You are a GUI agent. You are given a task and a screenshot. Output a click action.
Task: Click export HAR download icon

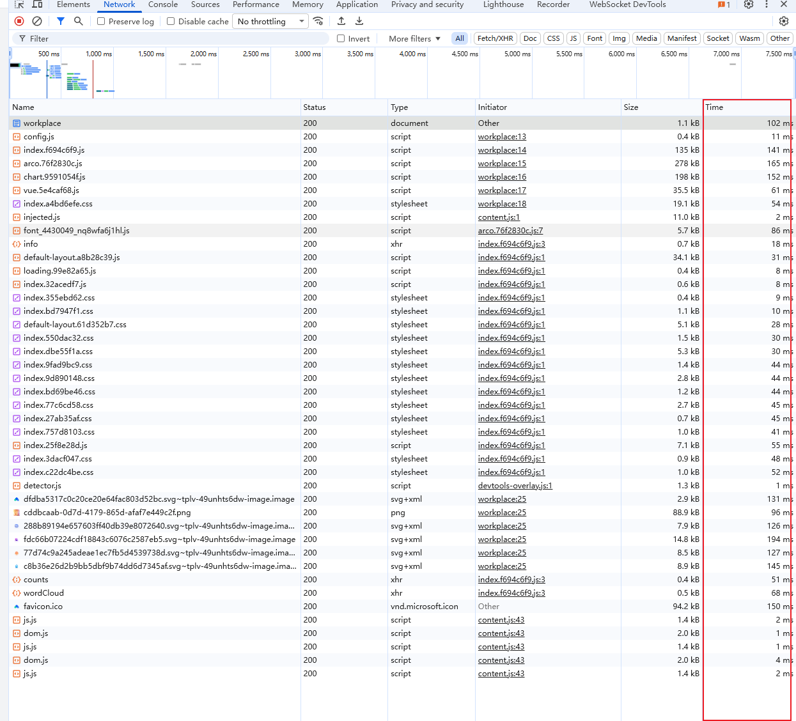pos(359,21)
